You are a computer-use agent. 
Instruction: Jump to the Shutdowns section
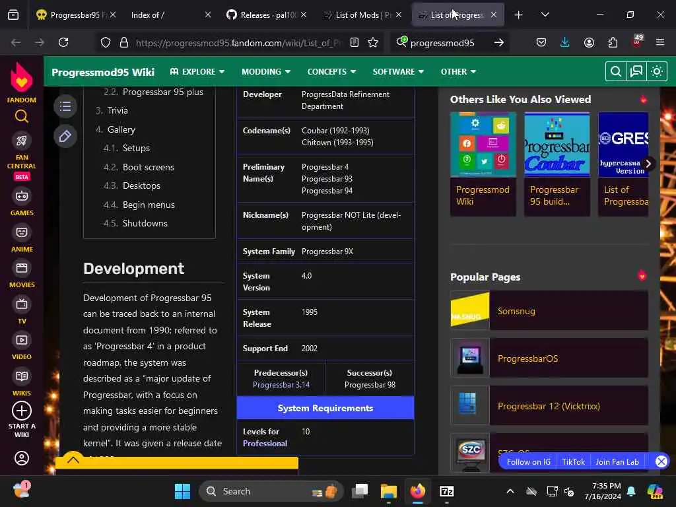pyautogui.click(x=145, y=223)
